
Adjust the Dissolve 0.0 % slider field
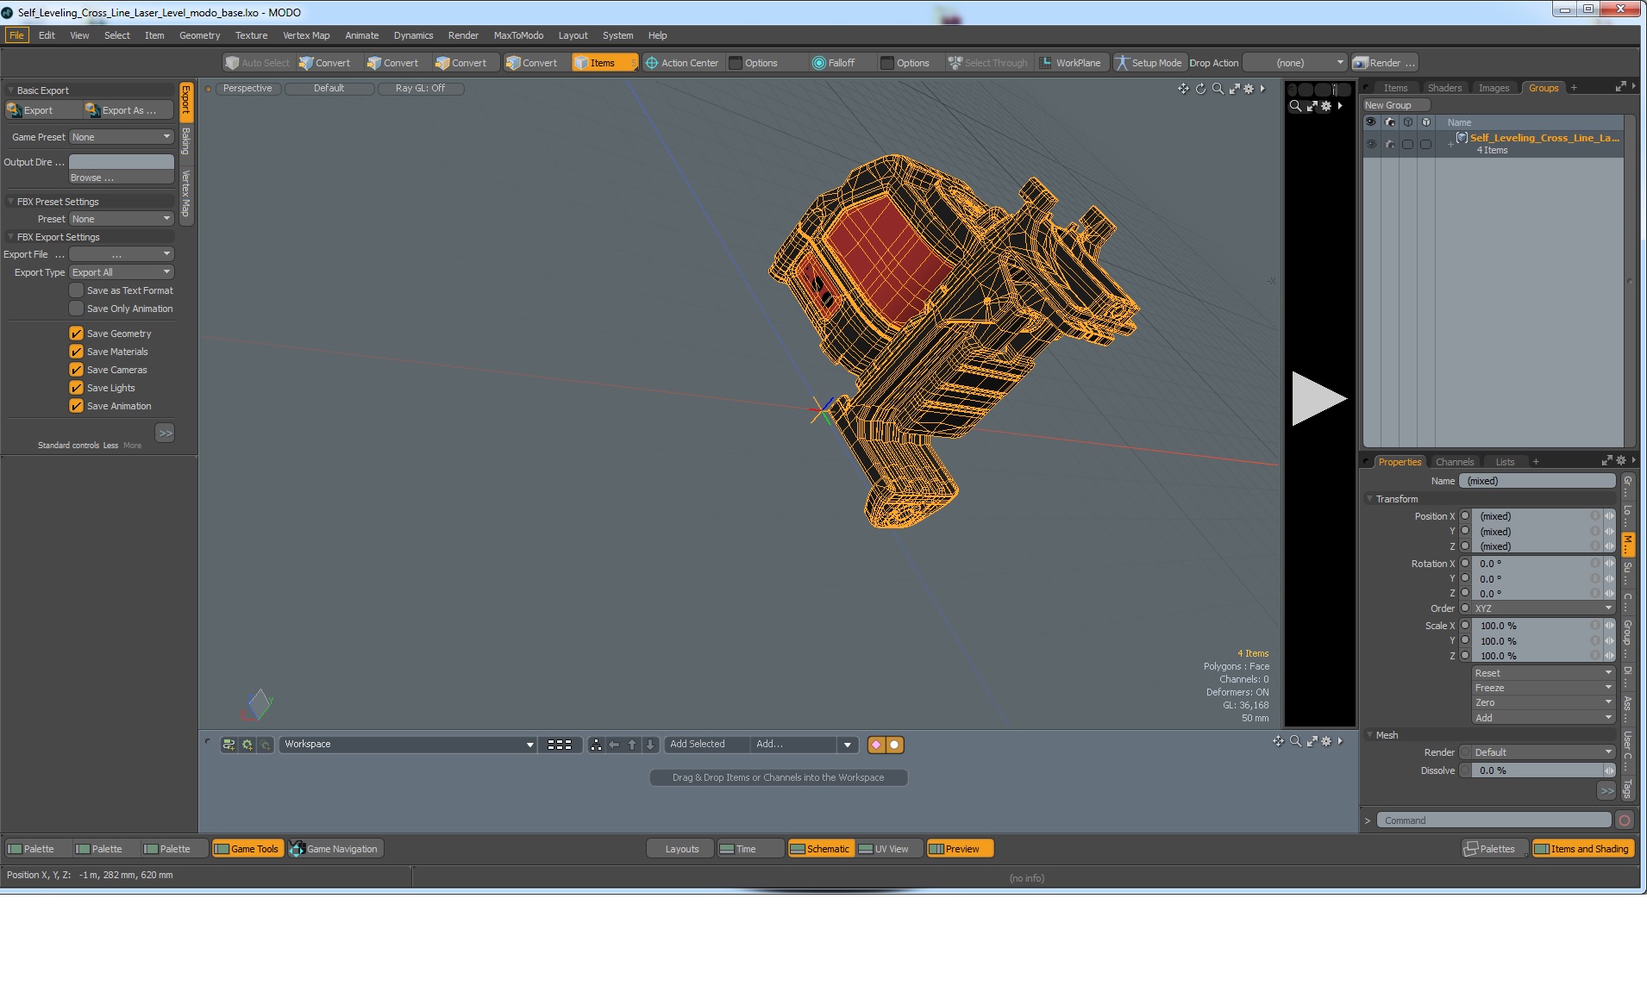(1538, 770)
